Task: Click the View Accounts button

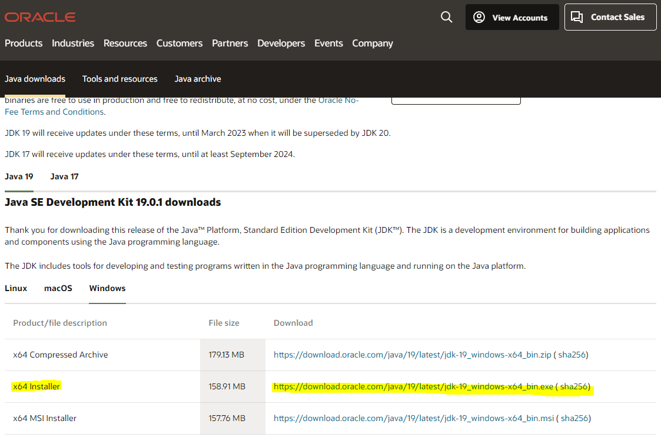Action: tap(512, 17)
